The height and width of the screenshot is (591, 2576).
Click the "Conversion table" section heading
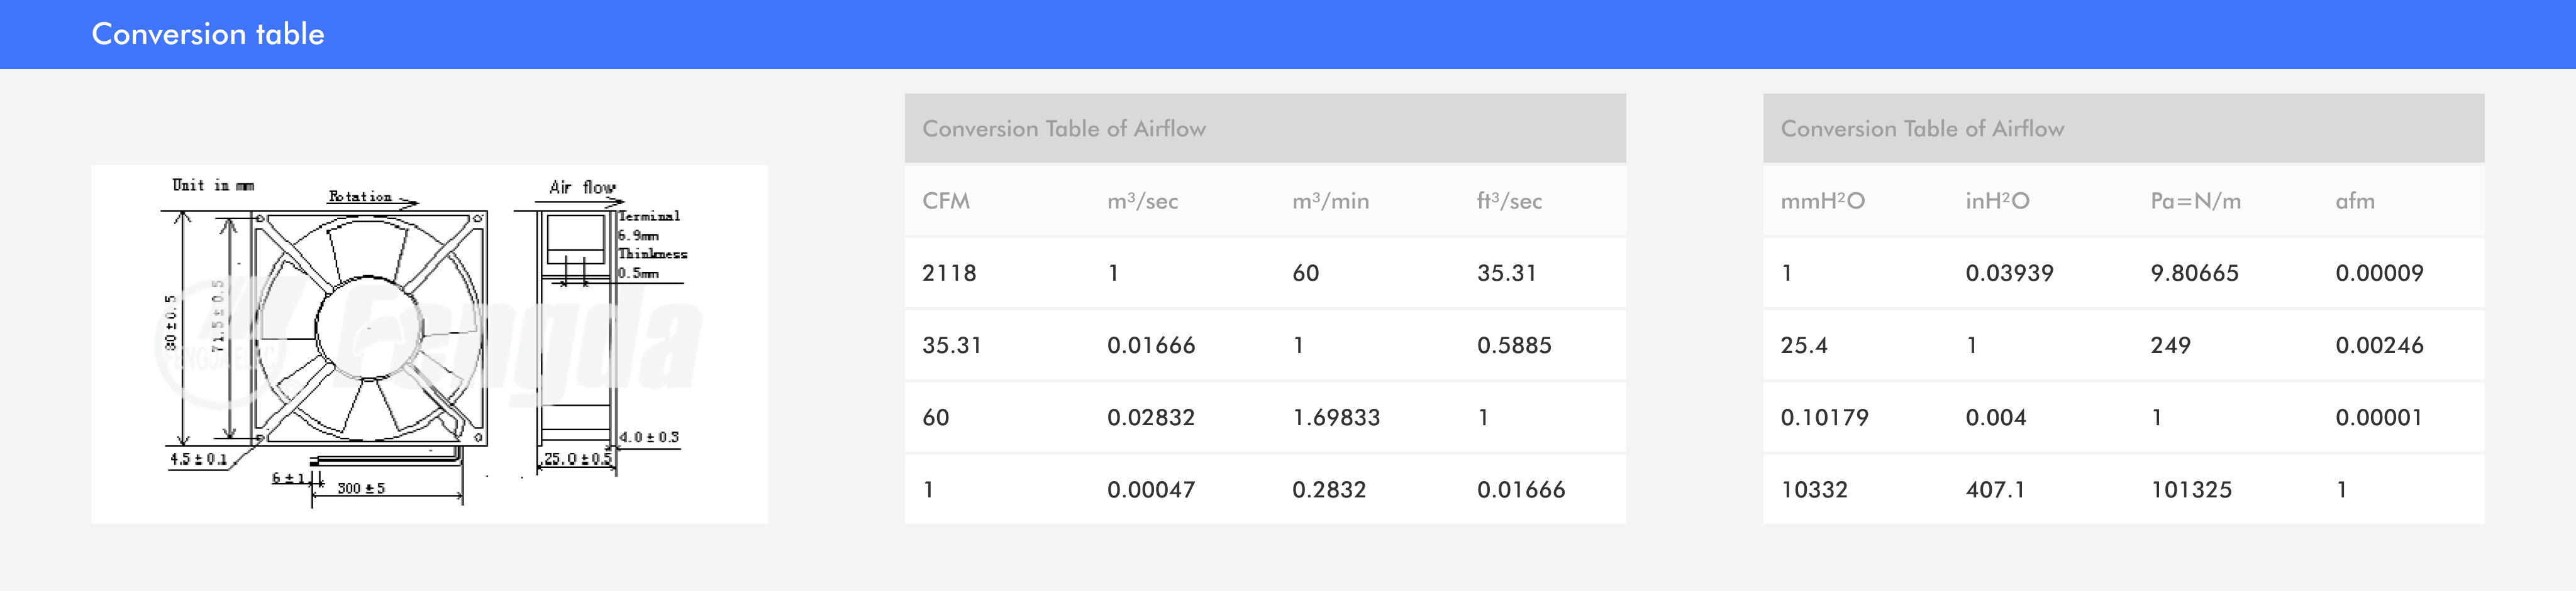[208, 34]
